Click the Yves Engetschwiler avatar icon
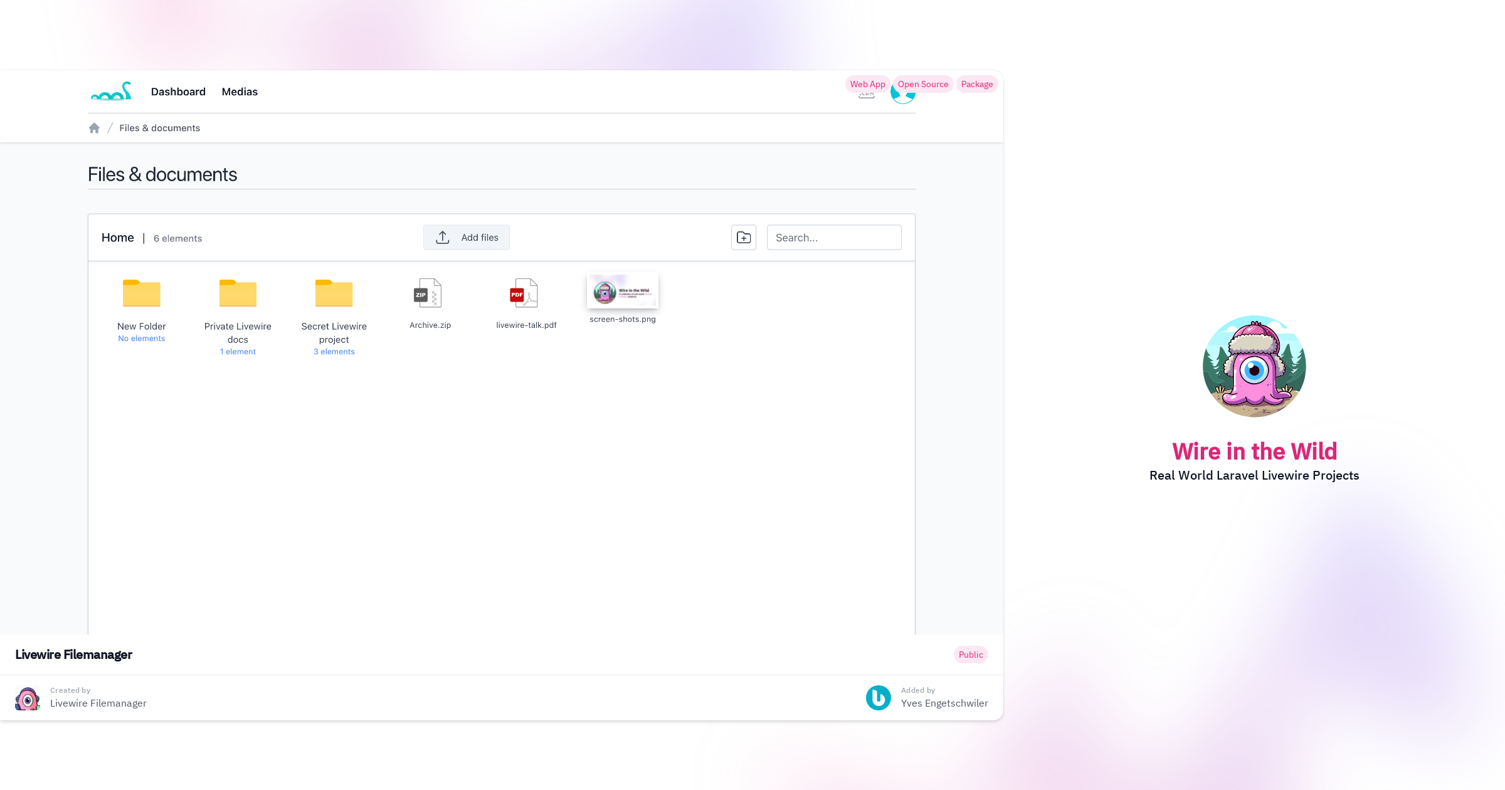Screen dimensions: 1505x790 click(879, 698)
